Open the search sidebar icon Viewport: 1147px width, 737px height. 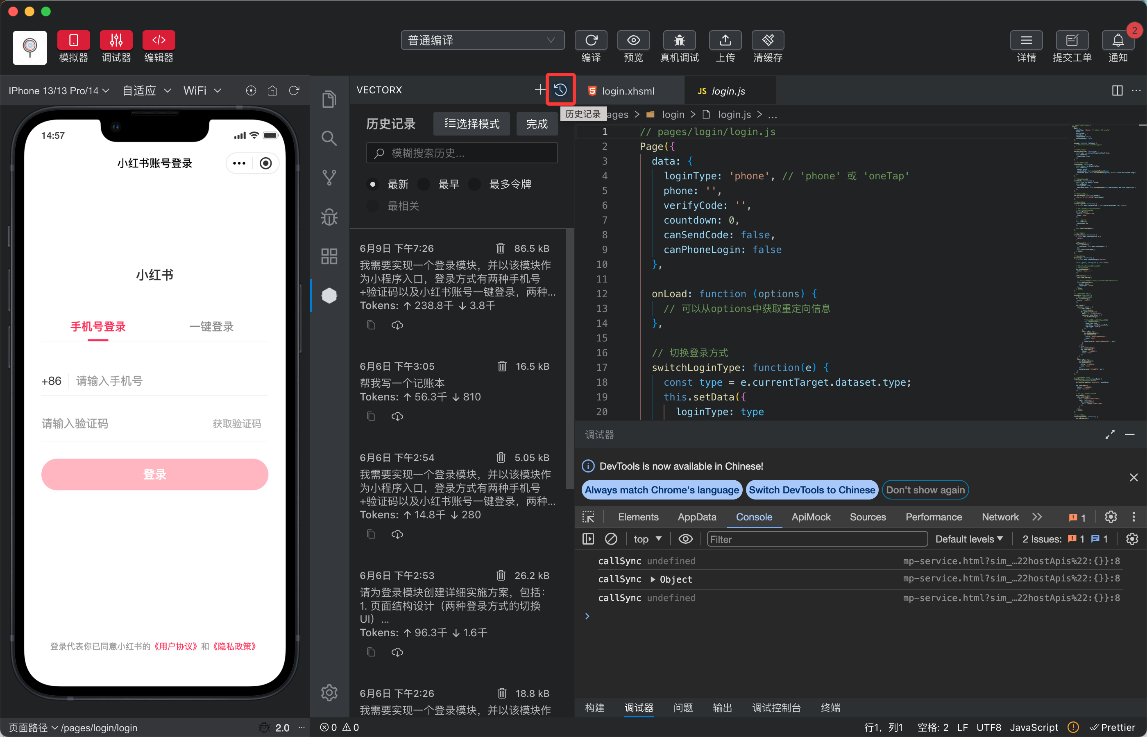(329, 138)
